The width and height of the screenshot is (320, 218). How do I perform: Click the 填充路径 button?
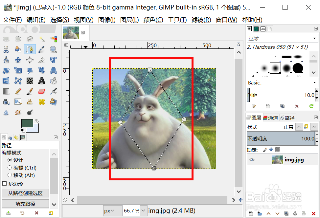coord(25,204)
